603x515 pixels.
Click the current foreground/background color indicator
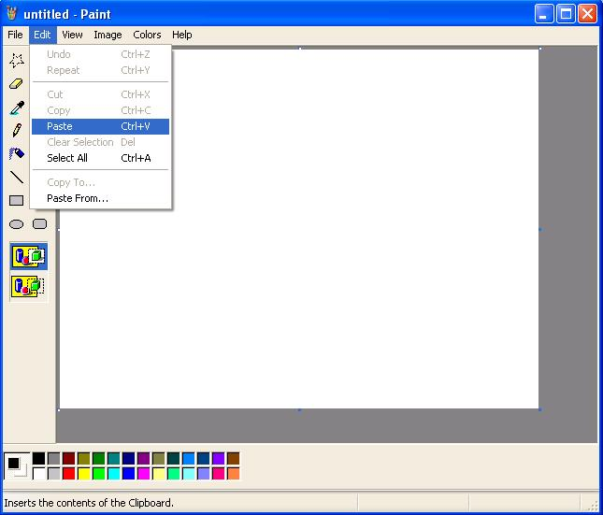18,465
